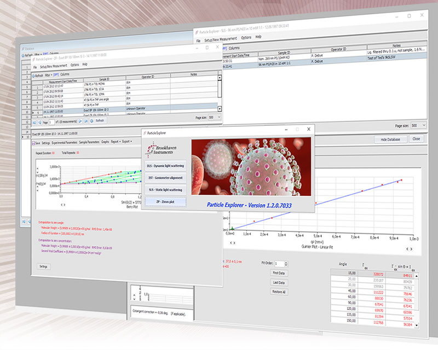Click page number field in ZP pager
Screen dimensions: 438x350
51,122
